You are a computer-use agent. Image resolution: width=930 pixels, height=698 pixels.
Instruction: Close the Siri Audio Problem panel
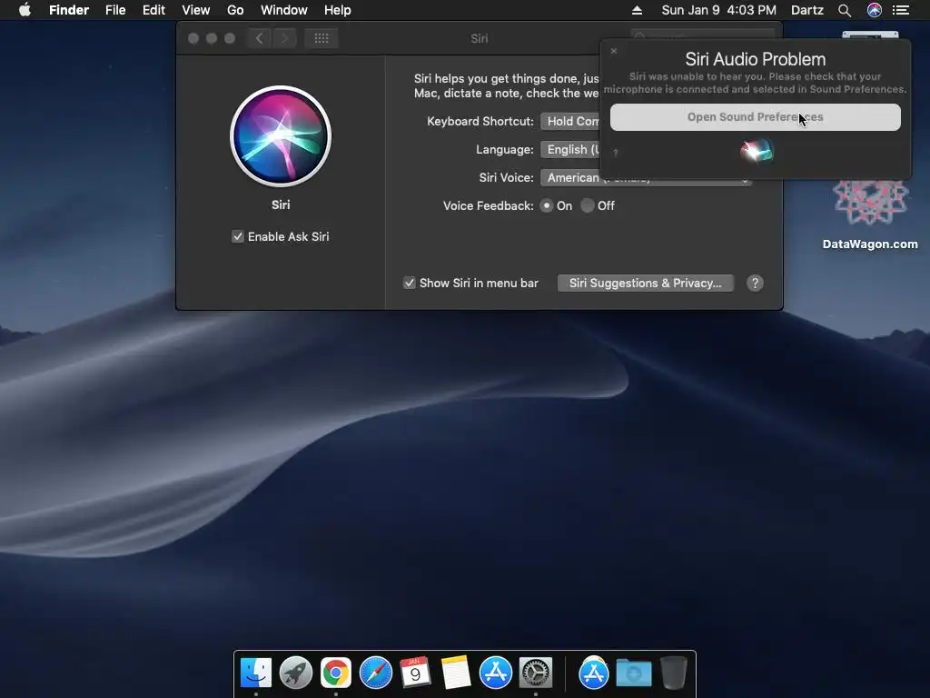614,51
